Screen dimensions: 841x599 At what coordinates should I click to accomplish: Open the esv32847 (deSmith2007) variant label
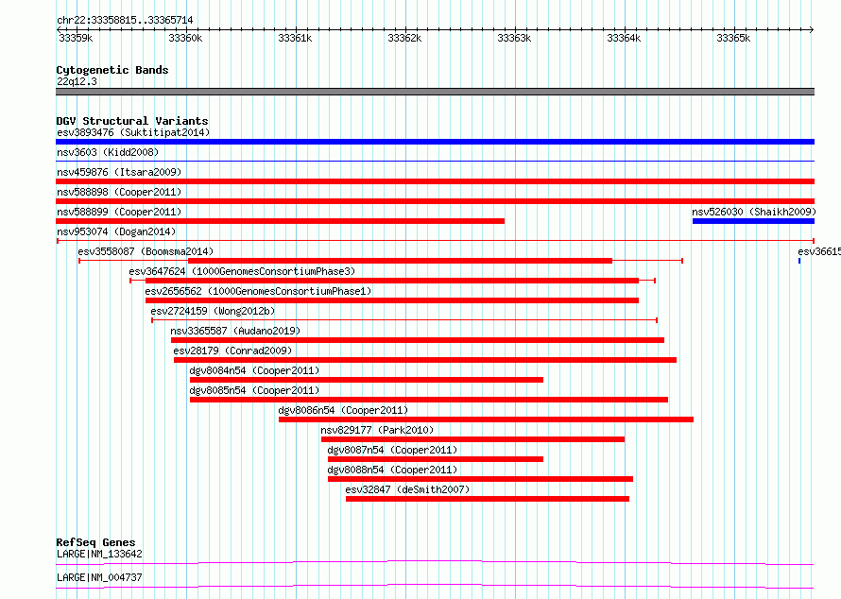coord(407,489)
